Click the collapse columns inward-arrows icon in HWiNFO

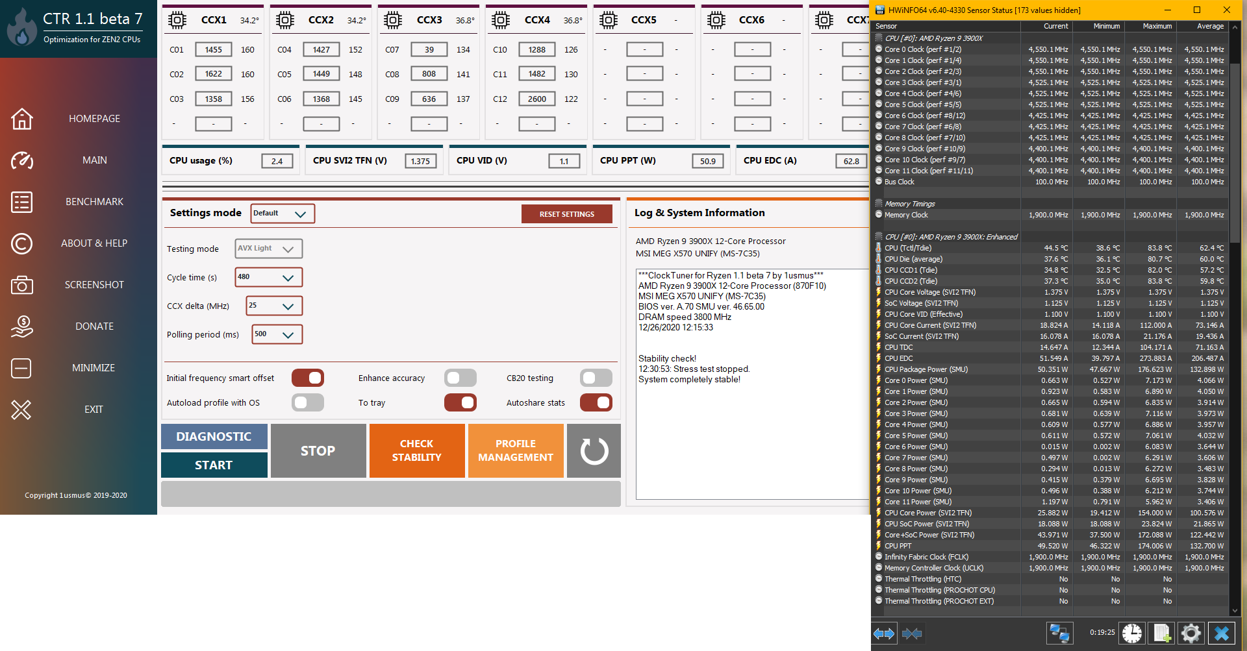[x=912, y=633]
